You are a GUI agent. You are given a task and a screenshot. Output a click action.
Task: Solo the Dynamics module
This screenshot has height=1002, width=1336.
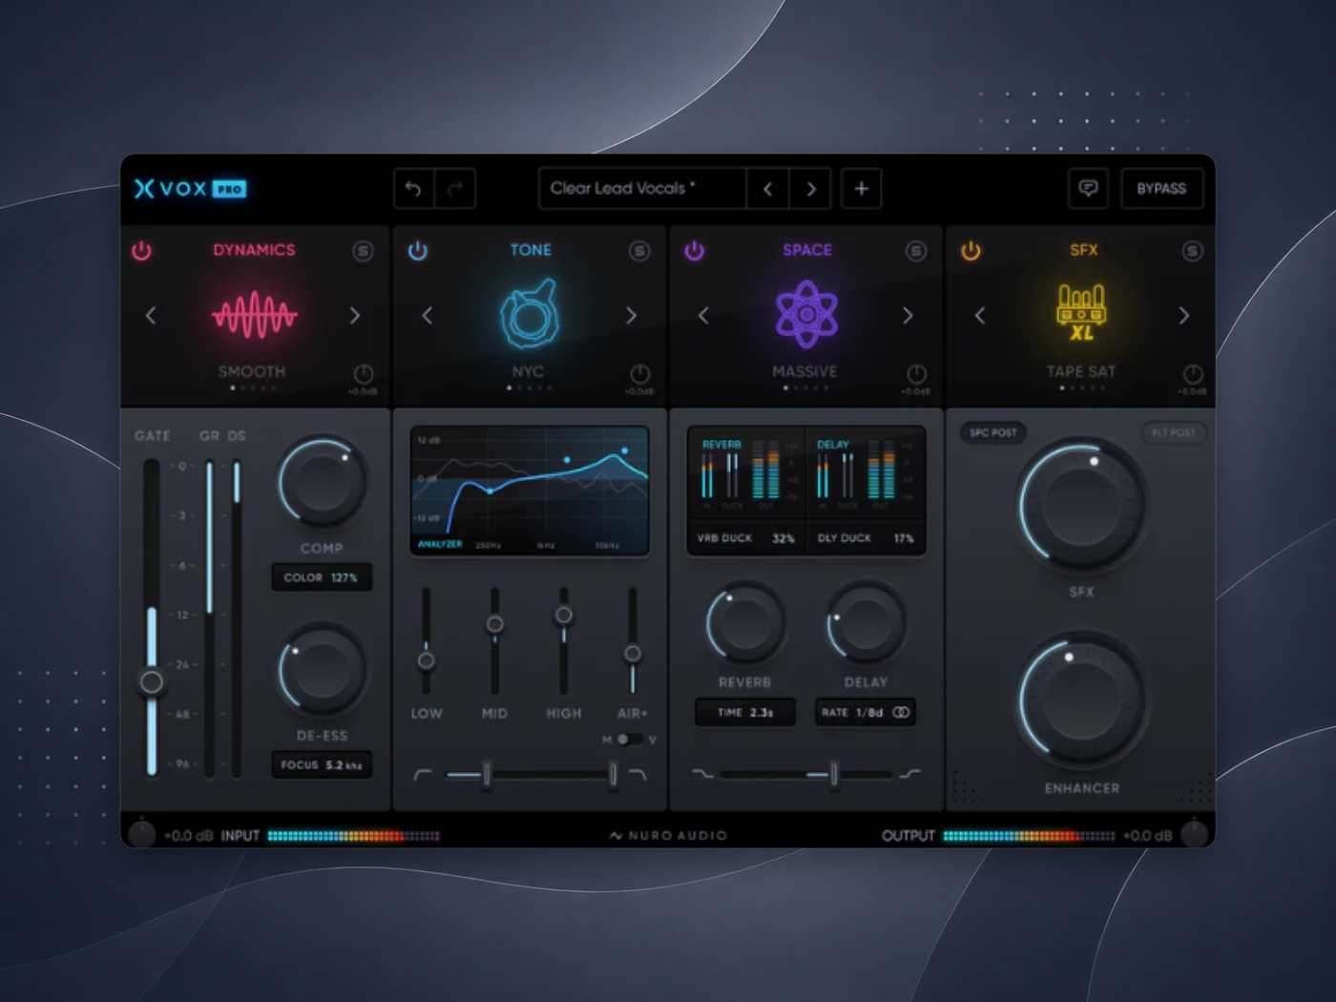pos(363,251)
